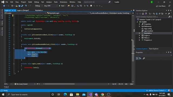Toggle Sync with Active Document in Solution Explorer
Image resolution: width=173 pixels, height=97 pixels.
(154, 14)
